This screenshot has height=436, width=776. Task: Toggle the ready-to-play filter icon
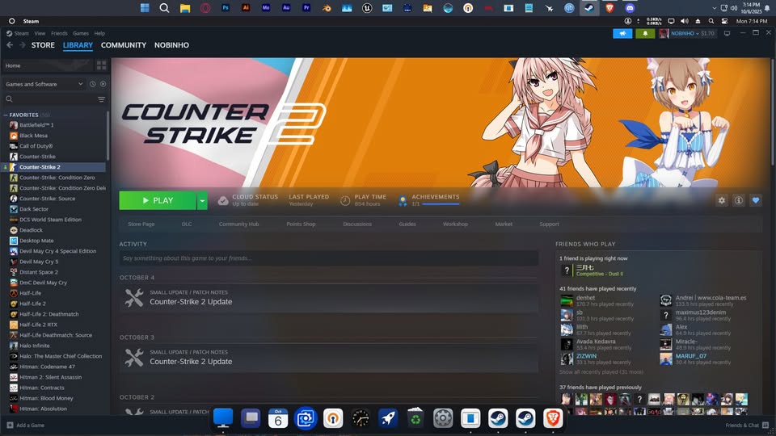103,84
